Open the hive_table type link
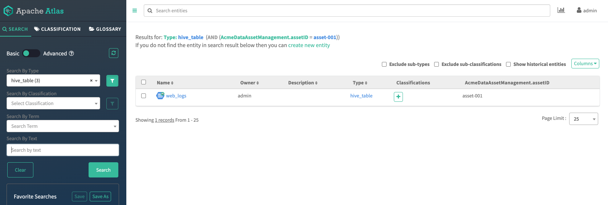Screen dimensions: 608x205 tap(361, 96)
